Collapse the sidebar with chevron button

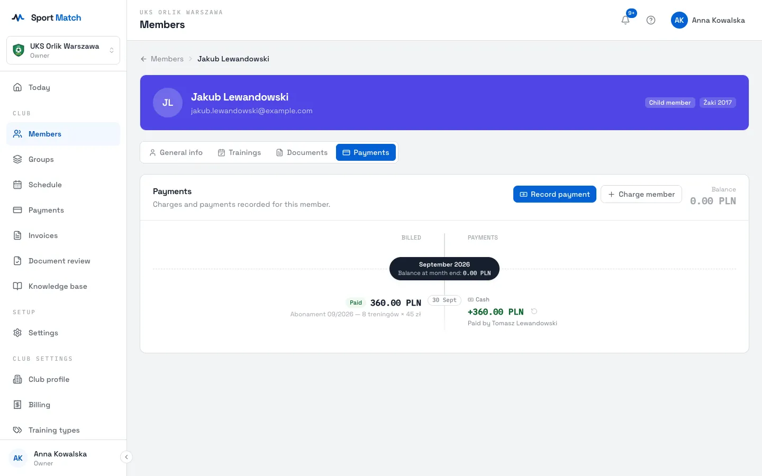pos(126,457)
